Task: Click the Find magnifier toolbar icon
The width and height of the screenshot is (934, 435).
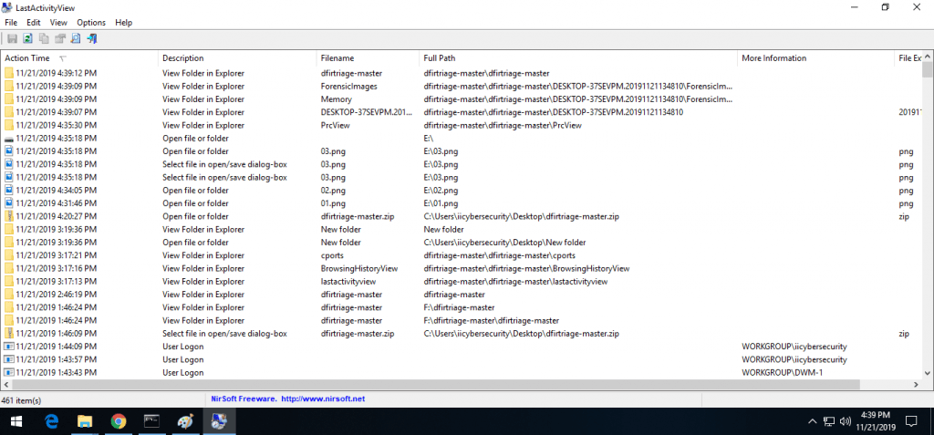Action: [x=76, y=38]
